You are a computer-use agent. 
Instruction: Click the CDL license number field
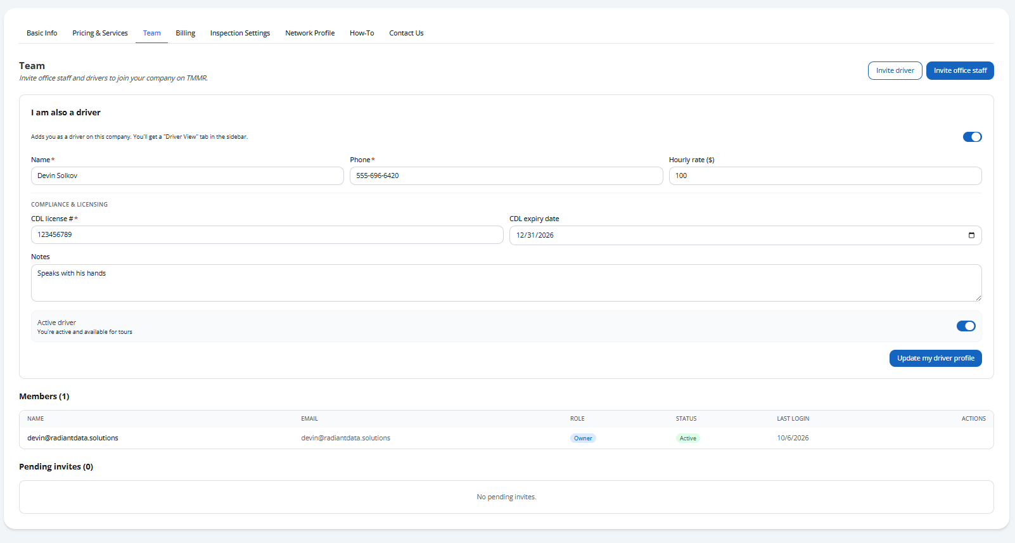coord(267,234)
